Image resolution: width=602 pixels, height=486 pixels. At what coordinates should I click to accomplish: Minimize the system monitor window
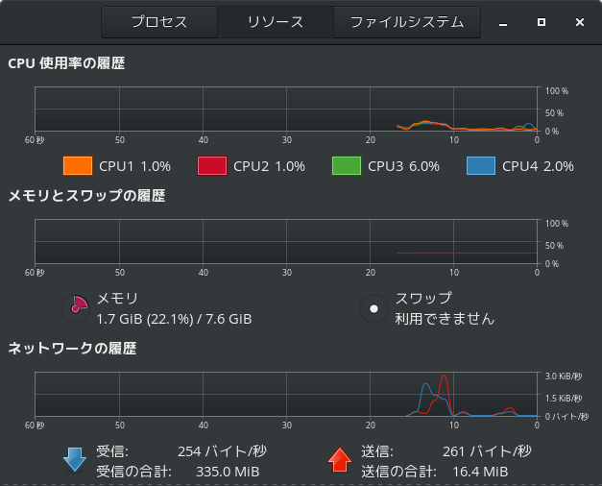tap(503, 23)
